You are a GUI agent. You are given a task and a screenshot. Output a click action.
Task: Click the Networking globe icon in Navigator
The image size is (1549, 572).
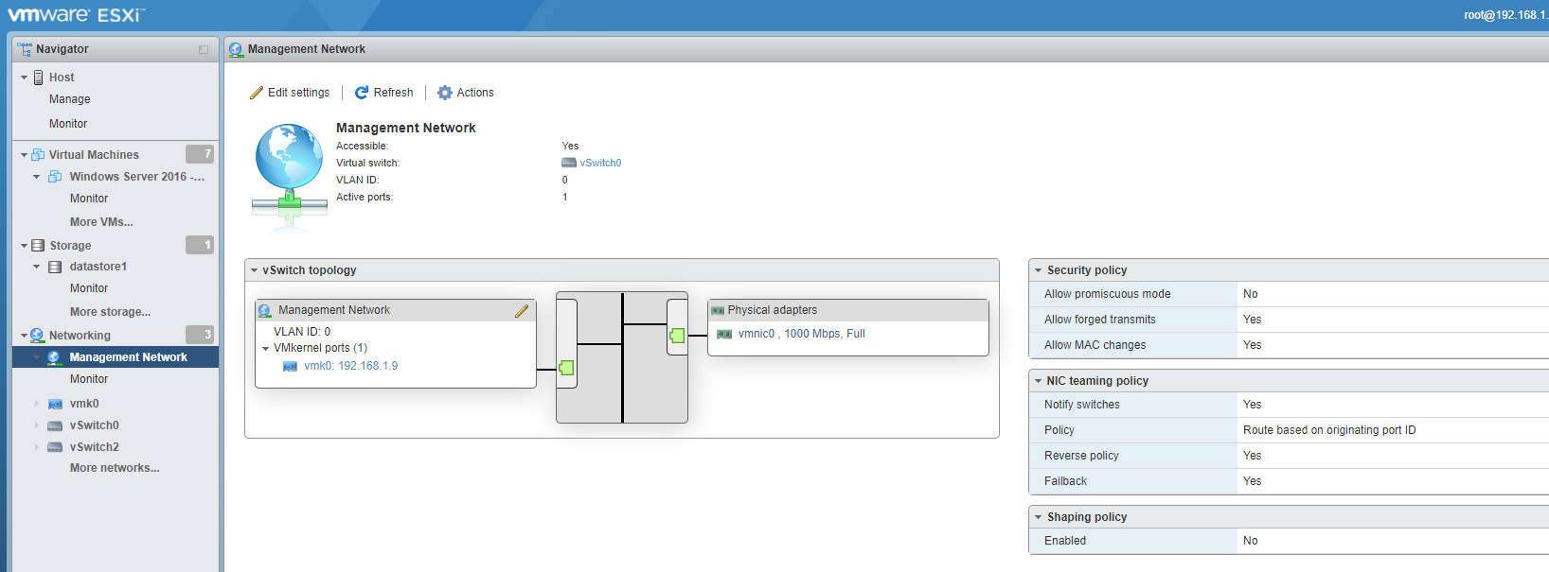37,336
